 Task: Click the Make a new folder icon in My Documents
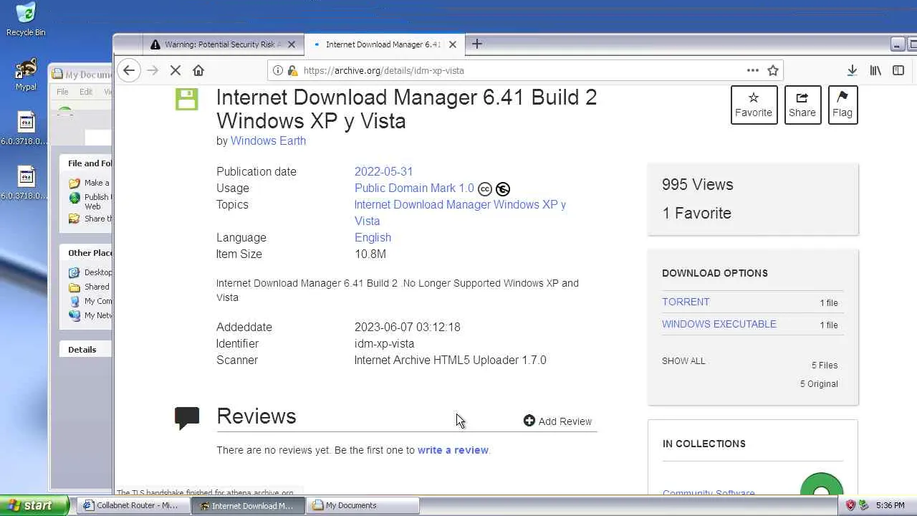click(75, 183)
